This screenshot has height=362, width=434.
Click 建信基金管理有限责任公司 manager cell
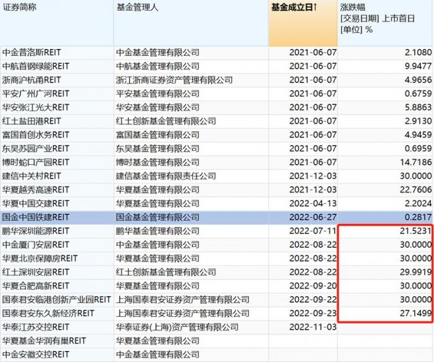191,176
